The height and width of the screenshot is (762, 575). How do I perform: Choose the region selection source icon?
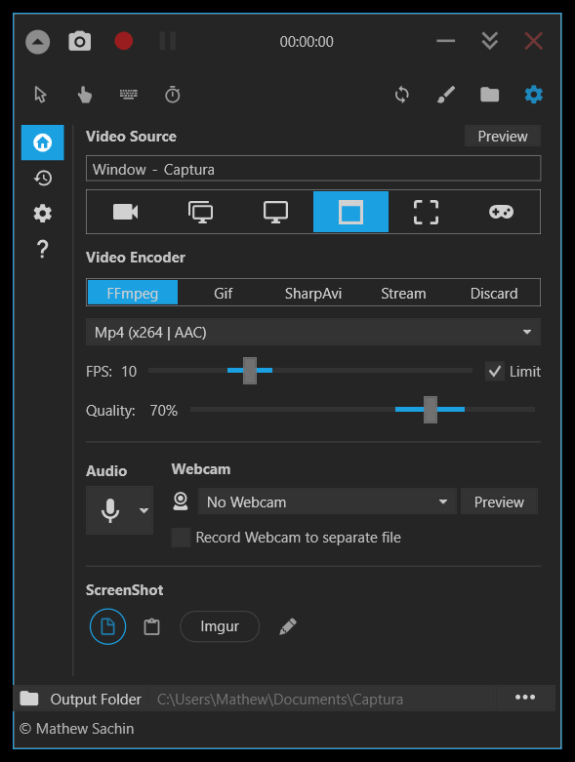tap(426, 212)
